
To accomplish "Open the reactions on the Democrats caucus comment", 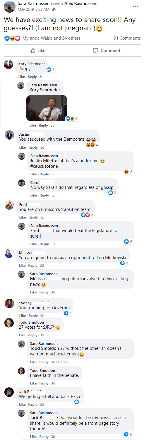I will pos(92,145).
